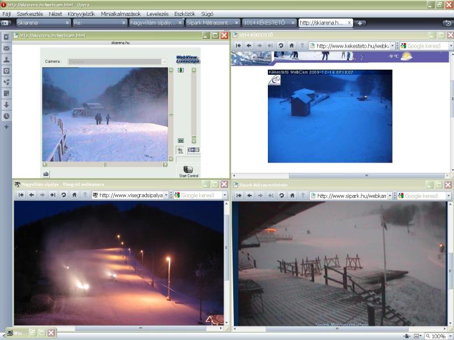Viewport: 454px width, 340px height.
Task: Click the Start Control button
Action: (188, 171)
